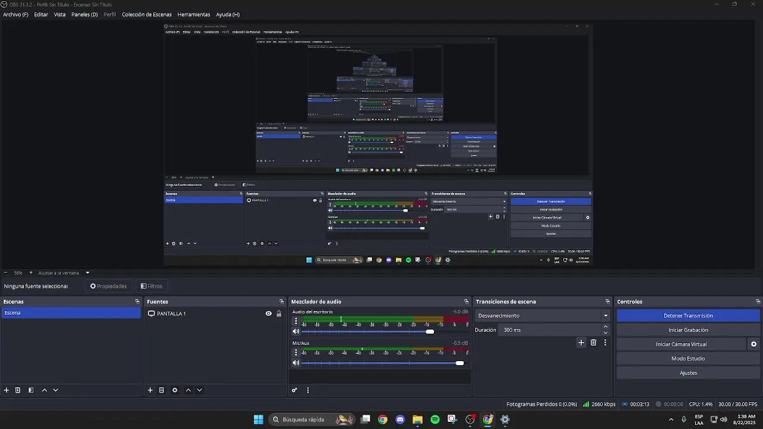Image resolution: width=763 pixels, height=429 pixels.
Task: Adjust Mic/Aux volume slider
Action: click(x=459, y=363)
